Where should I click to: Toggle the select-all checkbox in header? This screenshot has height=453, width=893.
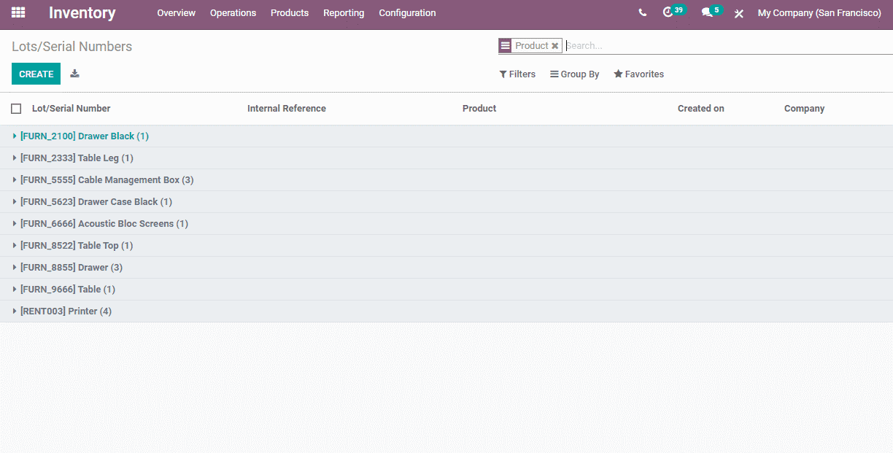(16, 109)
